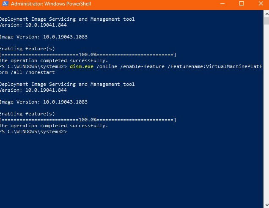The image size is (269, 208).
Task: Click the empty scrollbar track below the thumb
Action: (266, 113)
